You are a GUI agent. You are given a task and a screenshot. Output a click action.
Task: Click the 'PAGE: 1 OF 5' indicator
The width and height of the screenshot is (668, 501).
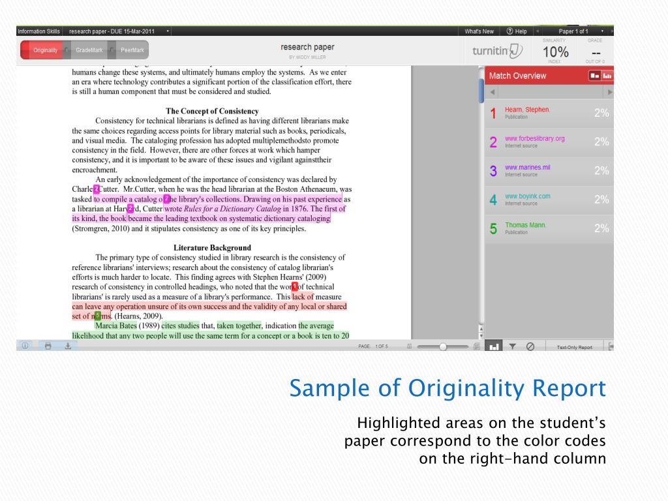[373, 346]
